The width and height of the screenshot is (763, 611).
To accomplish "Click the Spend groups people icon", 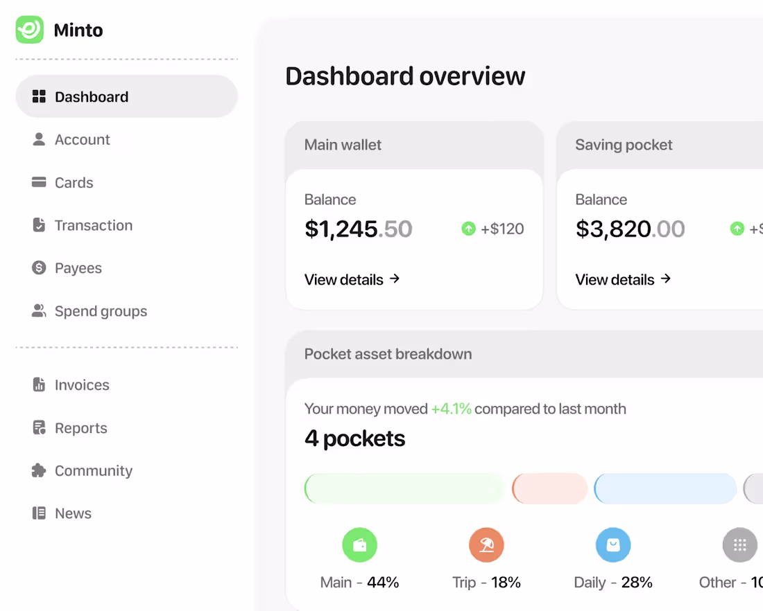I will (39, 310).
